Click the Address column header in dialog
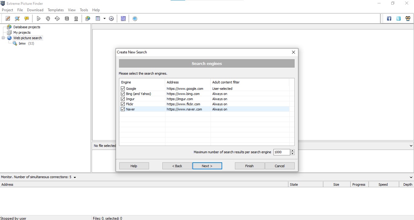This screenshot has height=220, width=414. 188,82
